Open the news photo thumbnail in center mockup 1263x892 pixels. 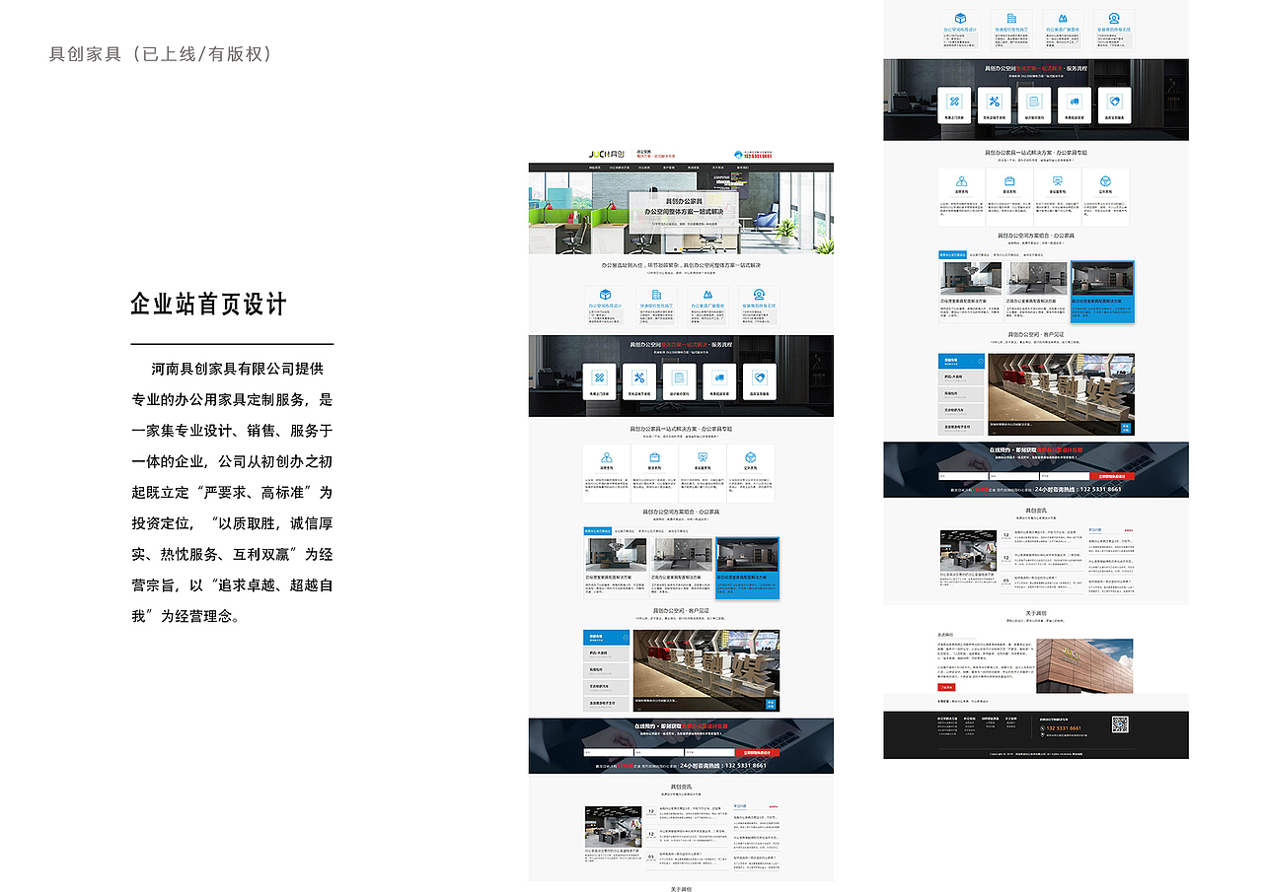click(613, 826)
